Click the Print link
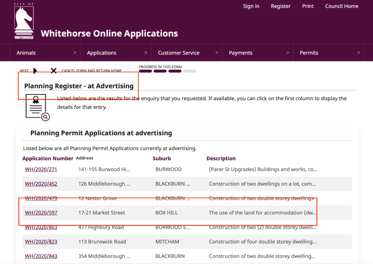 click(308, 6)
